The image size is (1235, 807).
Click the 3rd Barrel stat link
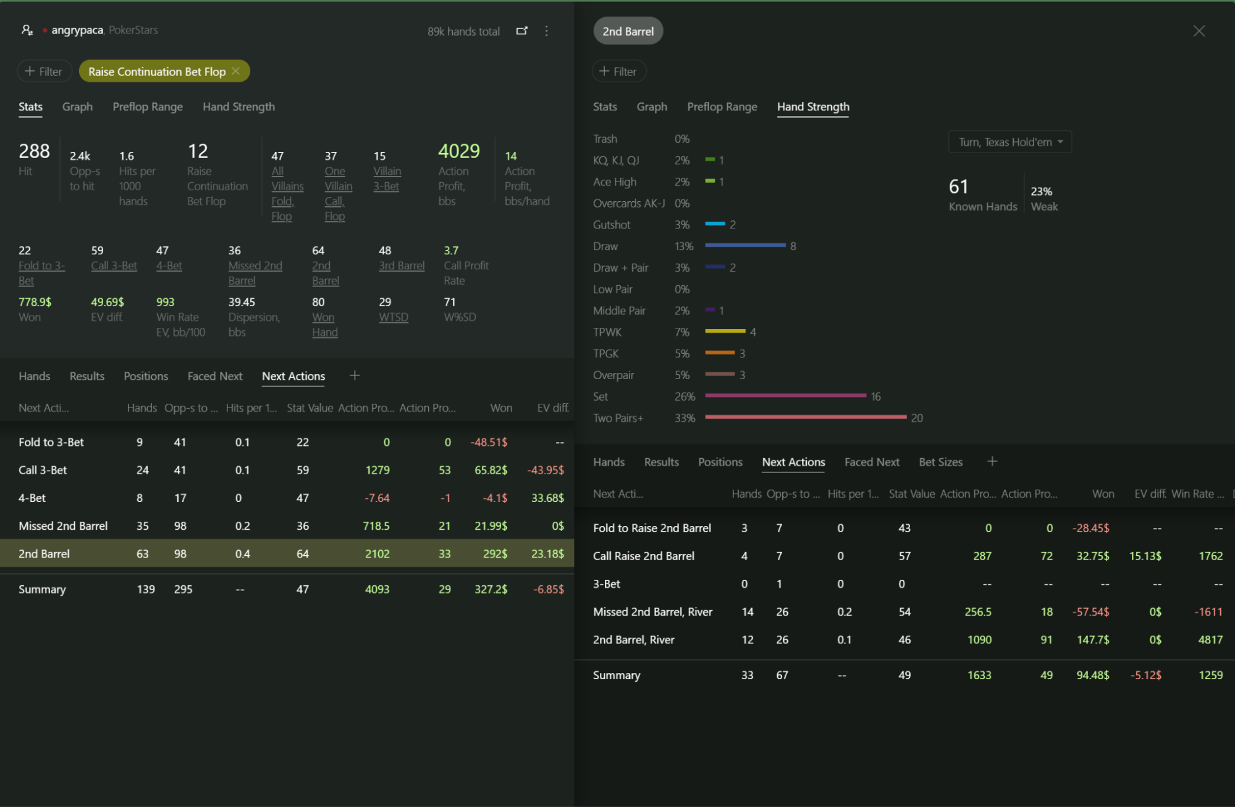click(x=402, y=266)
